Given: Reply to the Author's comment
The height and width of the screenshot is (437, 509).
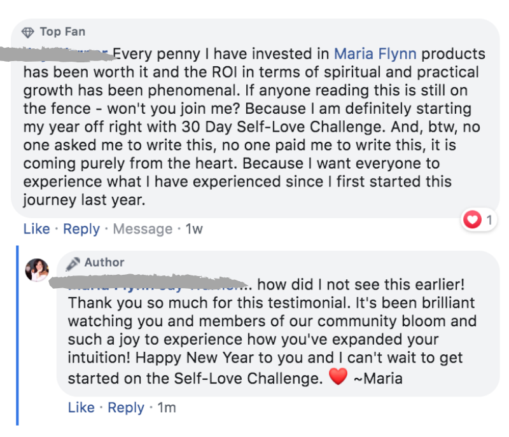Looking at the screenshot, I should click(x=126, y=407).
